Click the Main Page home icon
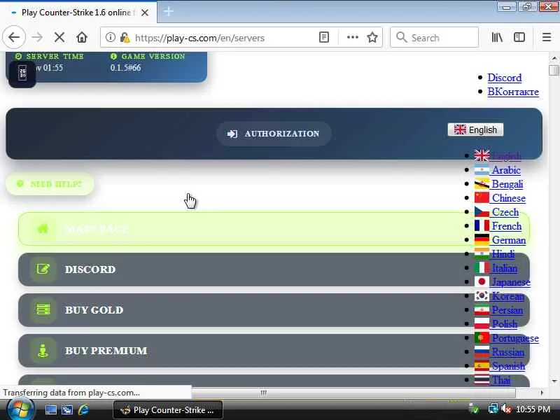560x420 pixels. point(43,229)
